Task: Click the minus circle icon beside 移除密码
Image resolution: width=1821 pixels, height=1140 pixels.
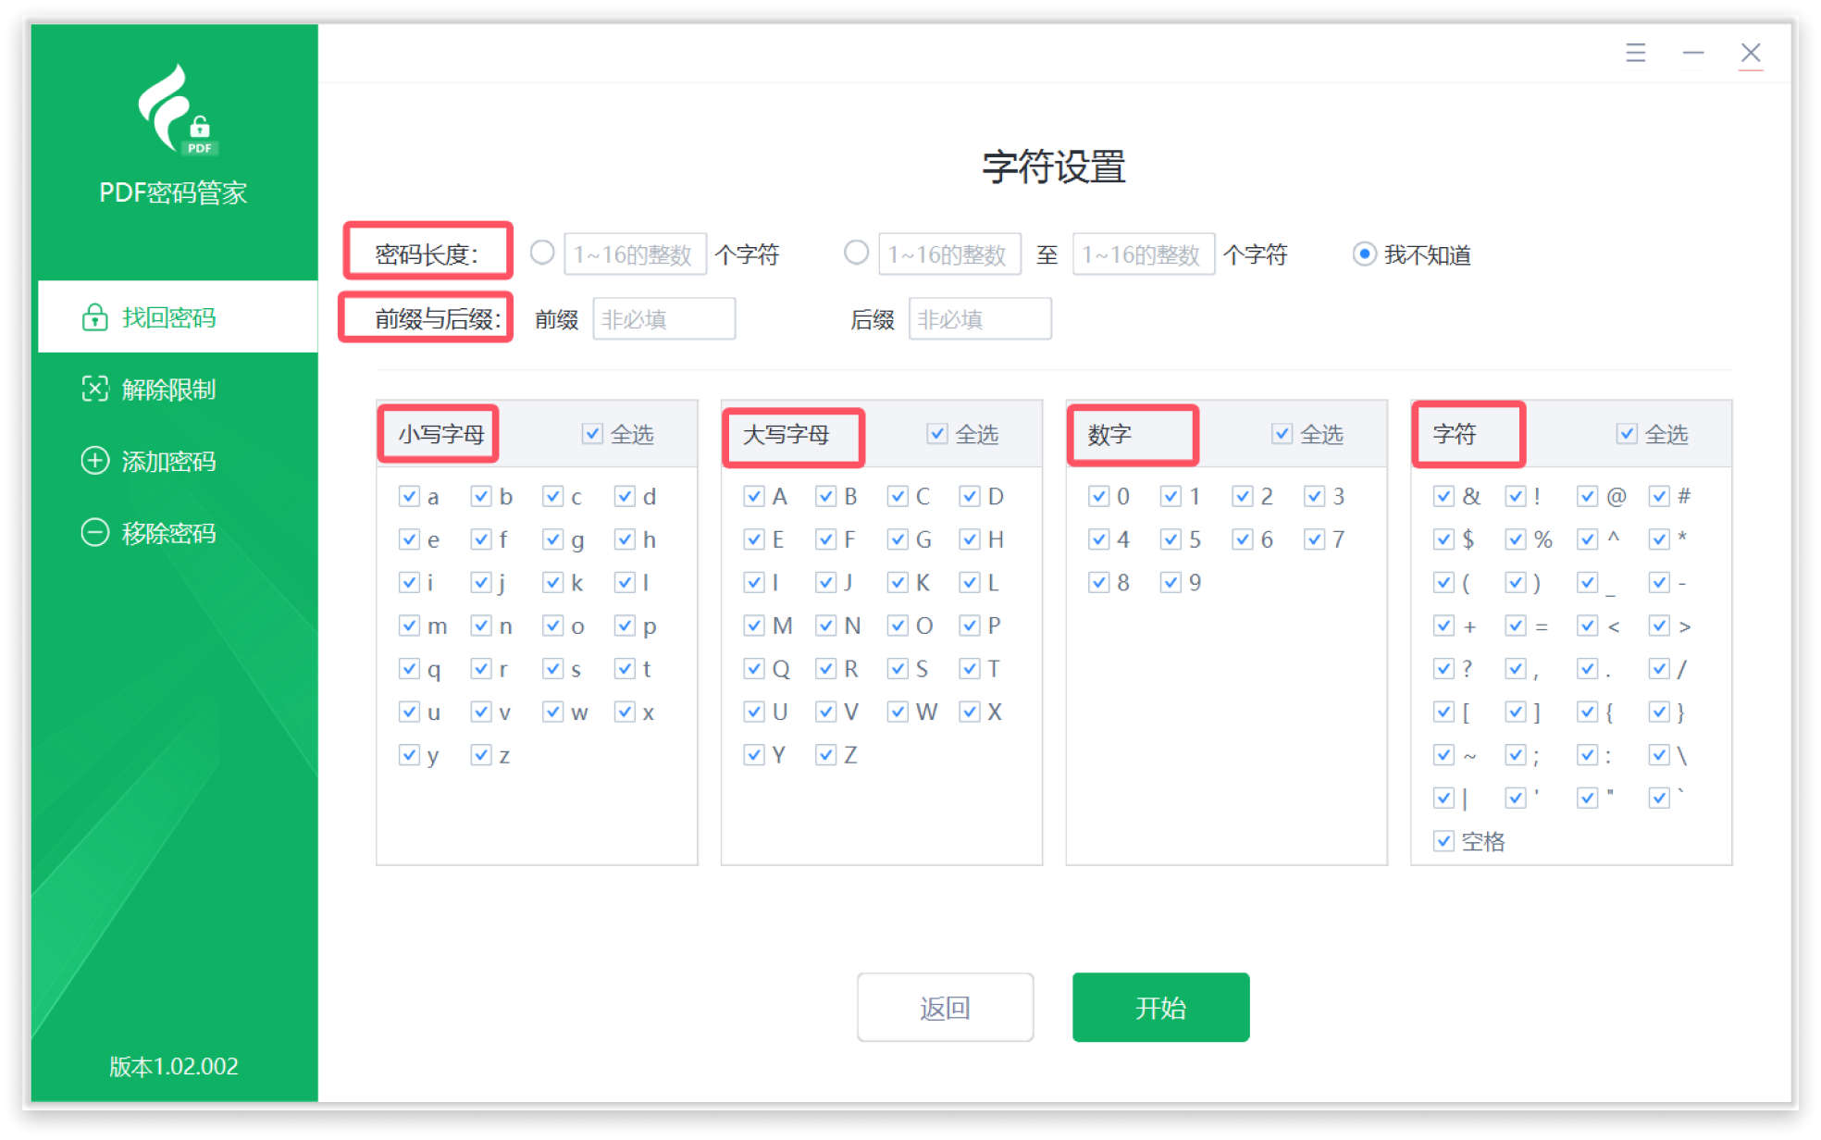Action: [94, 532]
